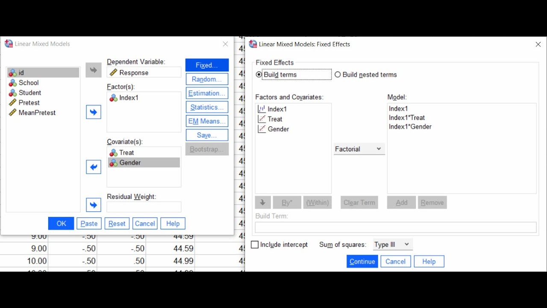
Task: Click the Gender covariate icon in Fixed Effects
Action: [262, 129]
